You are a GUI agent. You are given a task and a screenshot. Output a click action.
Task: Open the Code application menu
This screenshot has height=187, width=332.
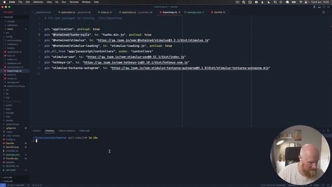tap(12, 2)
